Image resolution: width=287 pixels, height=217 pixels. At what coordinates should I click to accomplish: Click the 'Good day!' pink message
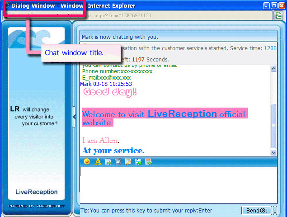(110, 92)
